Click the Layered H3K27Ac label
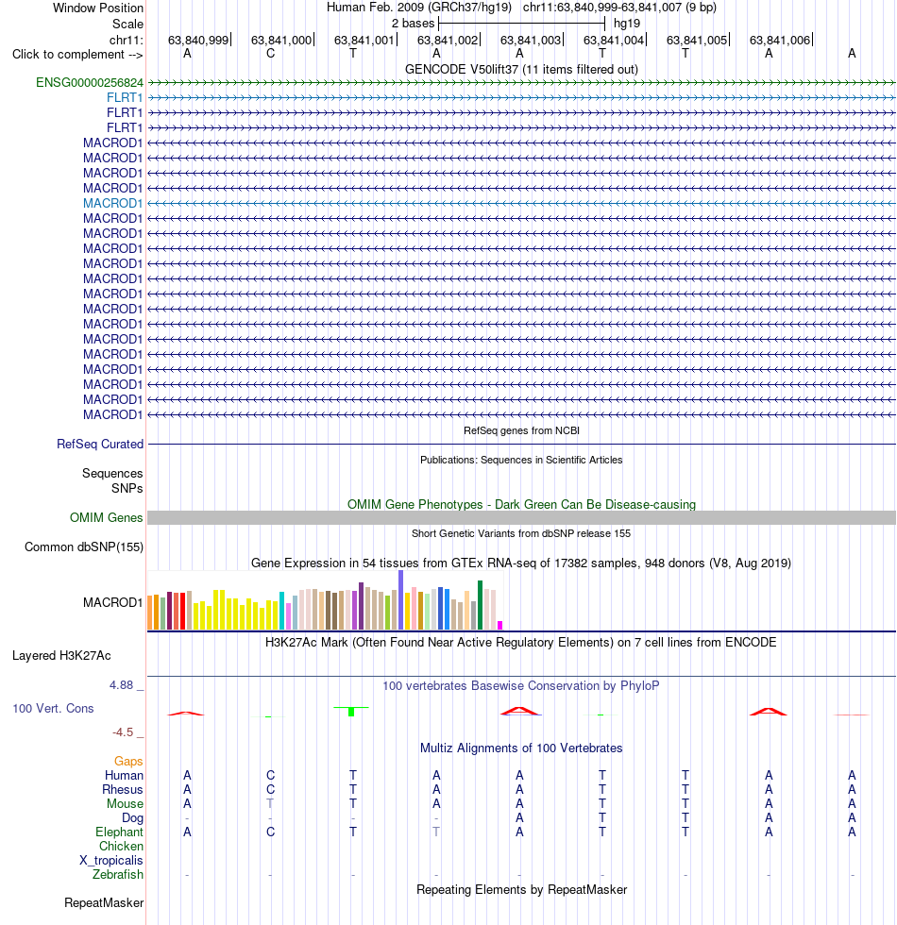 61,656
